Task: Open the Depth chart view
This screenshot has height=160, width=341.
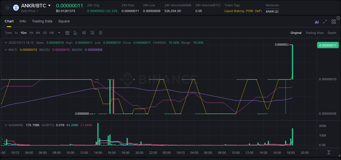Action: click(x=332, y=33)
